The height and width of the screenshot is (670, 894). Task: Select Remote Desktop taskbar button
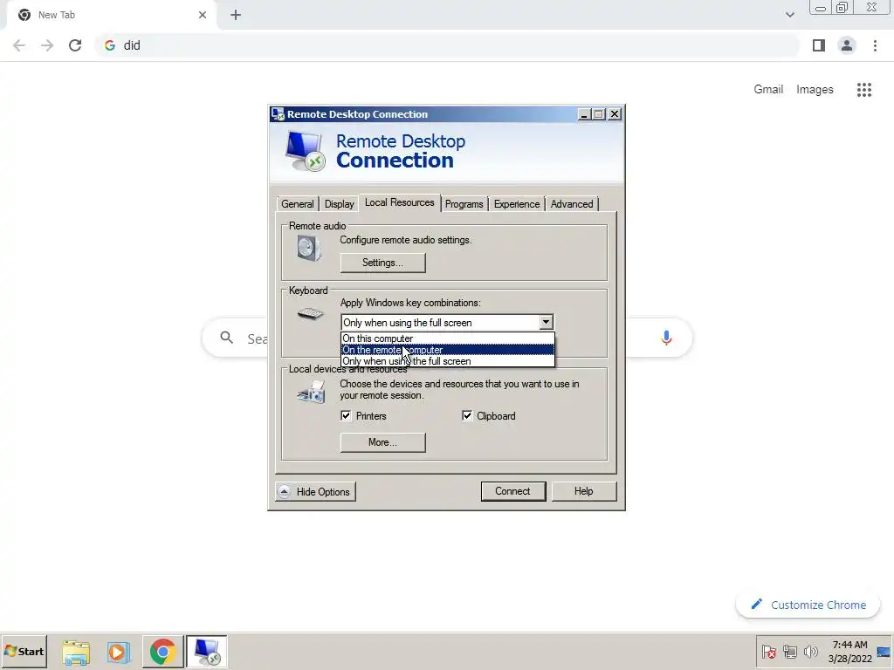tap(206, 652)
